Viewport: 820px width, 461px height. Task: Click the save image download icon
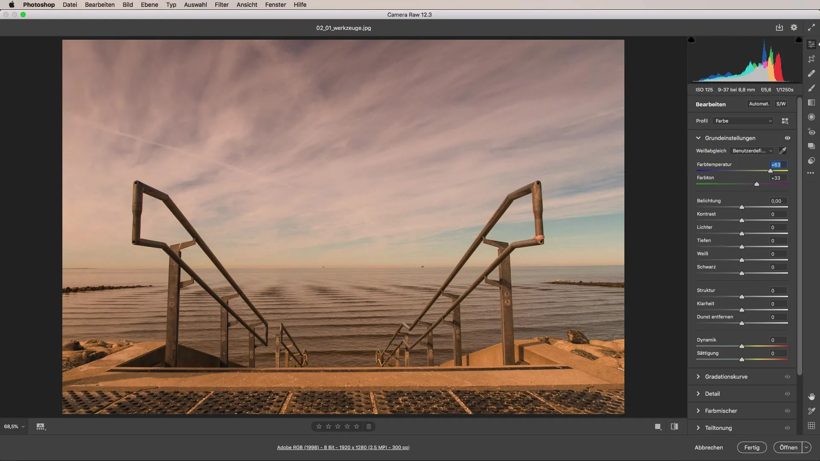tap(779, 27)
